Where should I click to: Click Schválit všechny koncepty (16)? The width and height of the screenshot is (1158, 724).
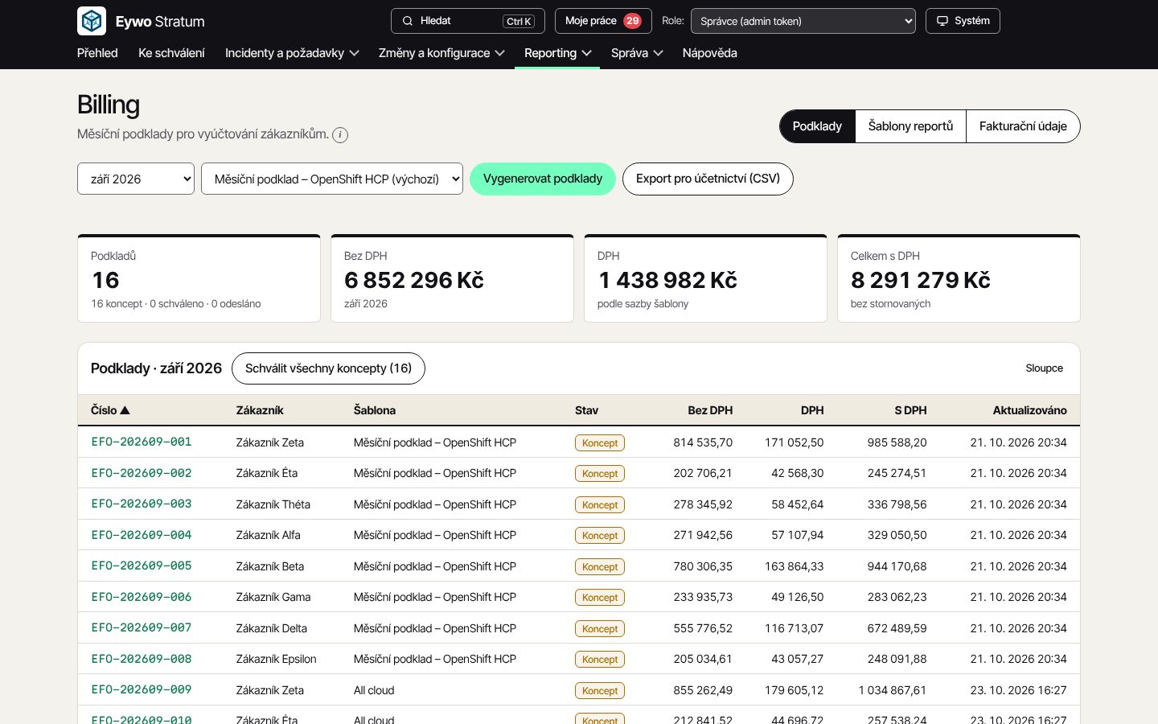tap(328, 368)
